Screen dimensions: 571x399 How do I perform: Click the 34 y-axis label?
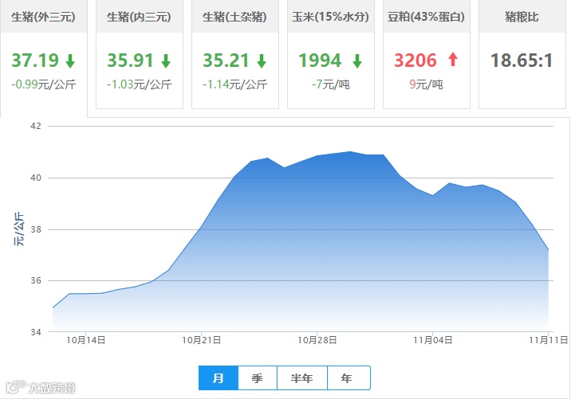click(x=36, y=332)
